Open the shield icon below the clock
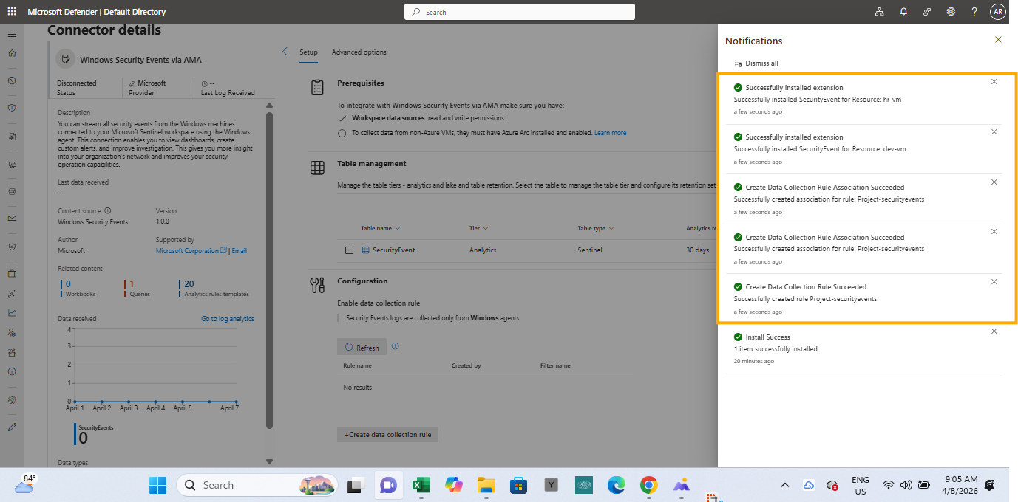The height and width of the screenshot is (502, 1018). pos(12,108)
